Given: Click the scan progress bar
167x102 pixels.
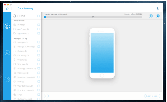Looking at the screenshot, I should pyautogui.click(x=93, y=17).
